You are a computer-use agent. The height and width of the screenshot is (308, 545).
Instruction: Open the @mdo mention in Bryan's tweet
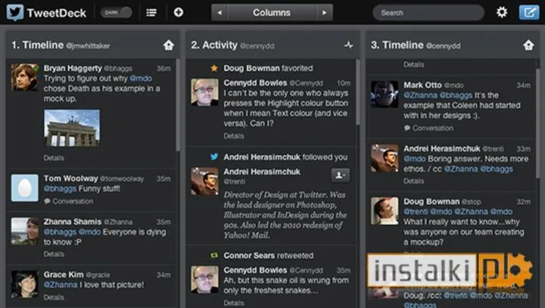click(x=141, y=79)
